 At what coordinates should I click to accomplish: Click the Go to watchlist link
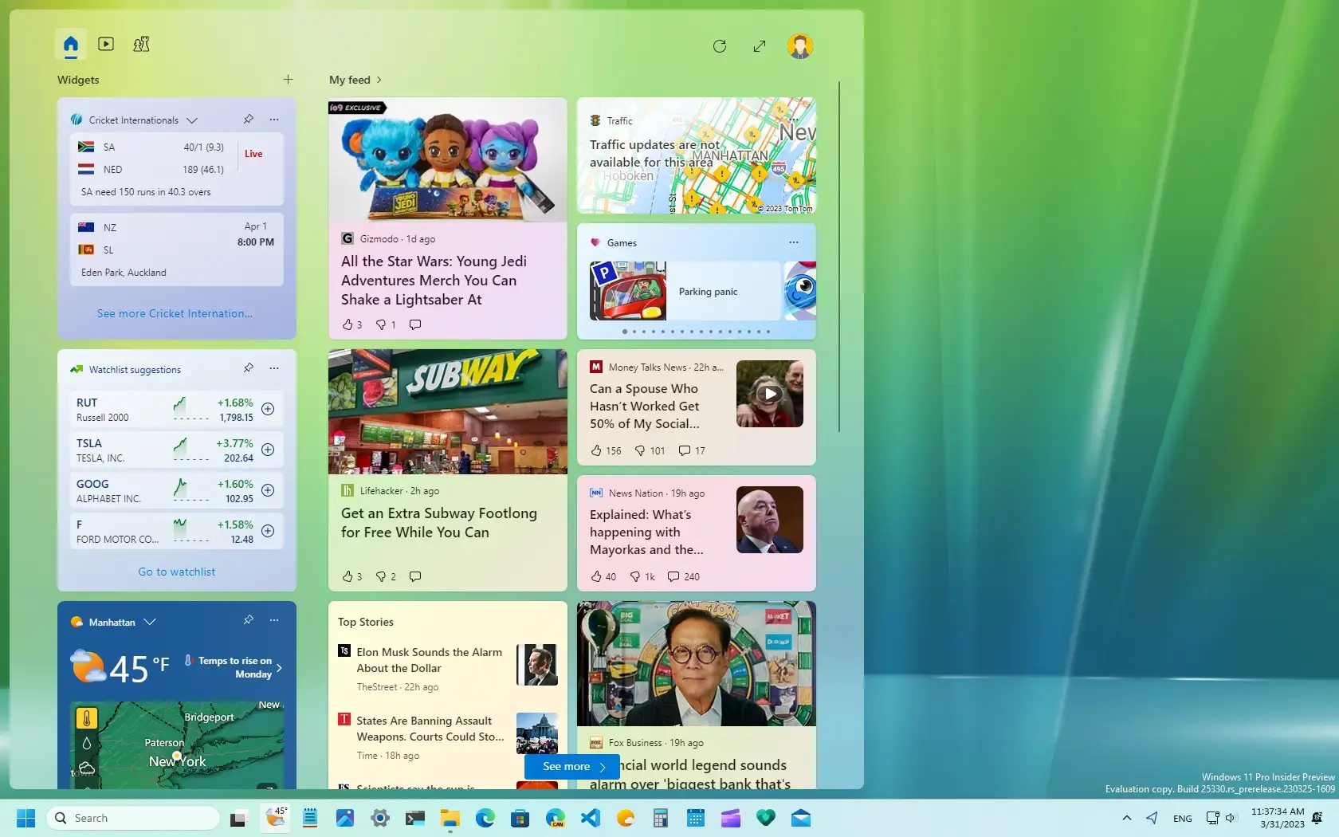(176, 571)
